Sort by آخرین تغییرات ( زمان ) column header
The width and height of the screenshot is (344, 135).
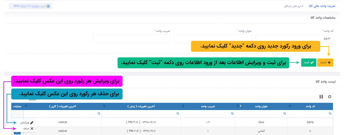coord(141,106)
